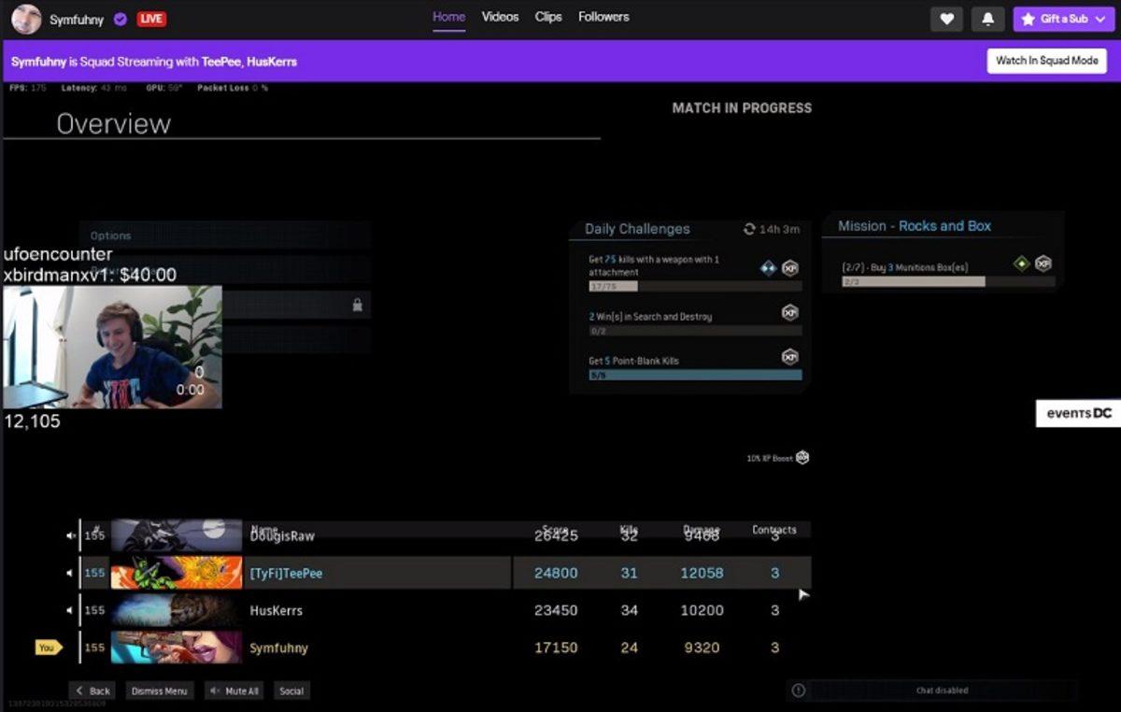The height and width of the screenshot is (712, 1121).
Task: Click the XP reward icon on Point-Blank Kills challenge
Action: coord(789,356)
